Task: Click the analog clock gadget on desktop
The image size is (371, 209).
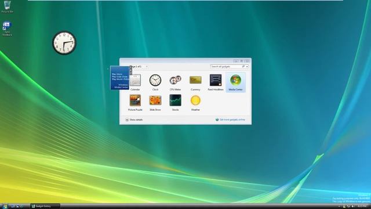Action: click(64, 43)
